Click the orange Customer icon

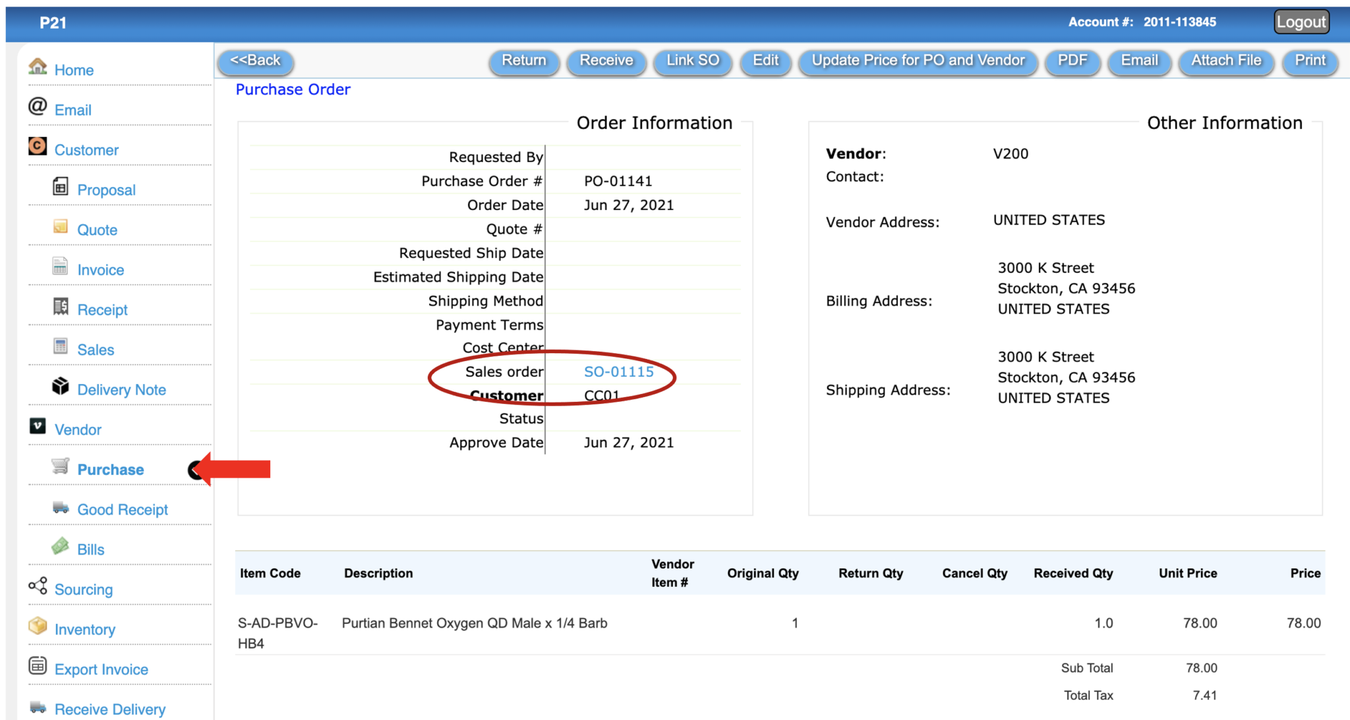[38, 146]
